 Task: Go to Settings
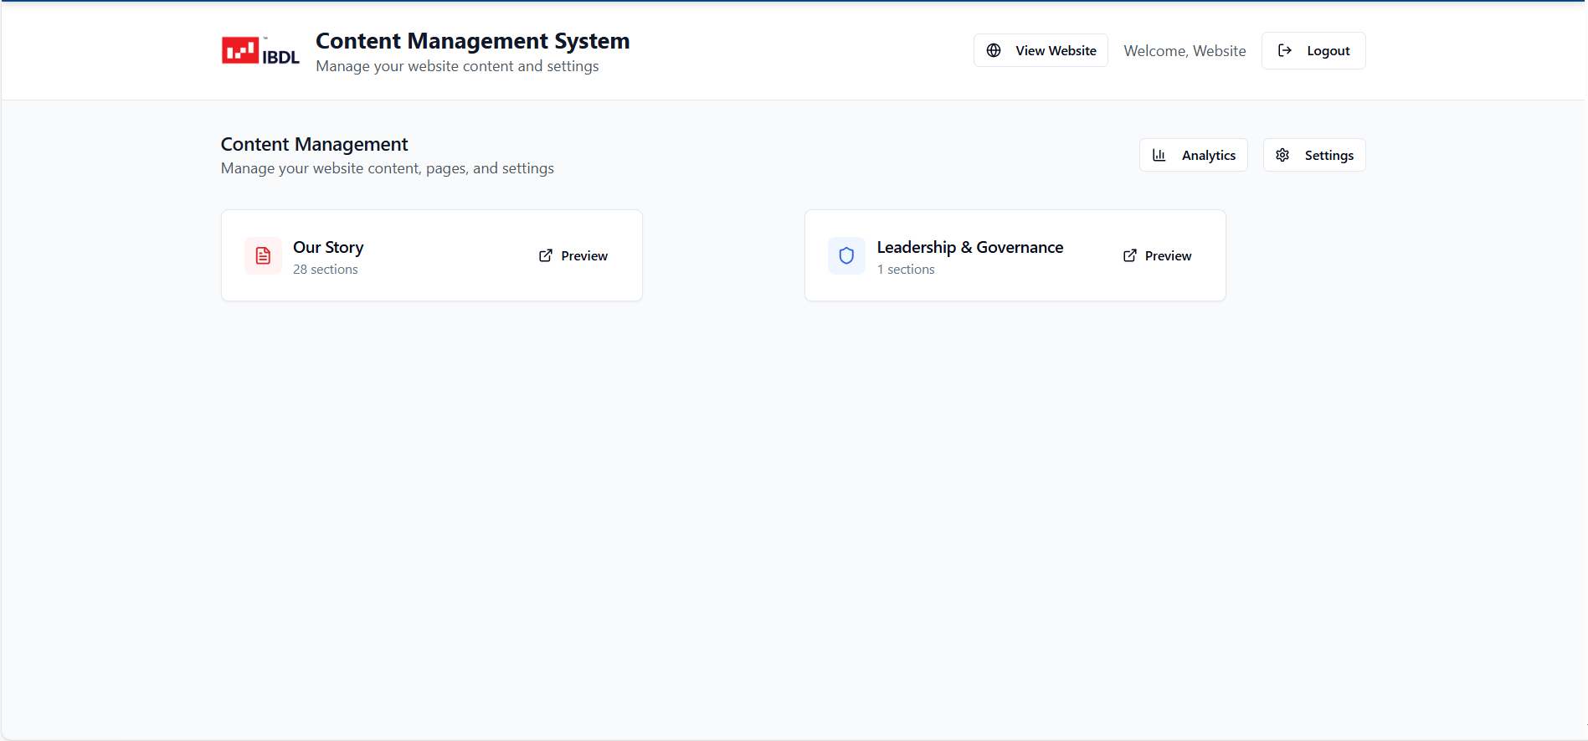pyautogui.click(x=1314, y=155)
